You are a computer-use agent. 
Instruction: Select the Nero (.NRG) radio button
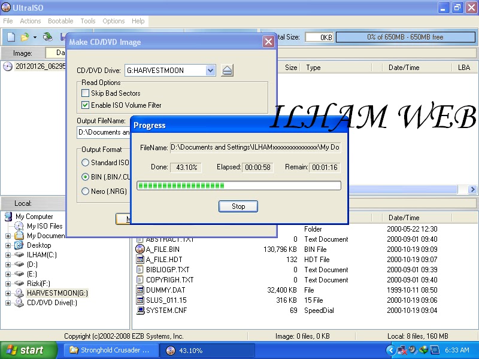pos(85,191)
